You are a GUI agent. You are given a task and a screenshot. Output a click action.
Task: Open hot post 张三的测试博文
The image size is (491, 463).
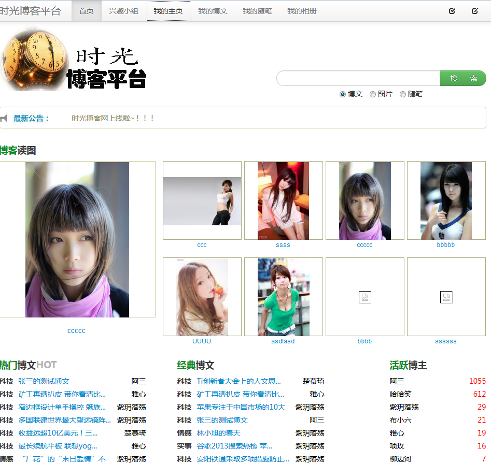[x=44, y=381]
